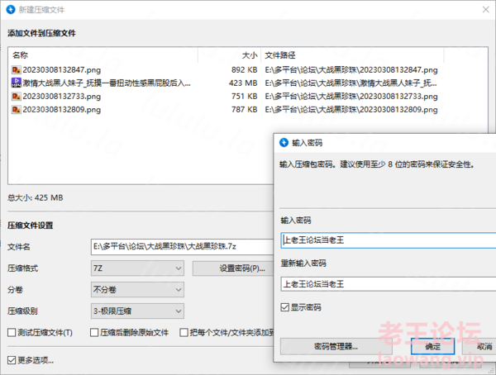Open the 分卷 不分卷 dropdown
The width and height of the screenshot is (496, 375).
tap(137, 290)
